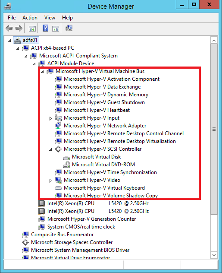Collapse Hyper-V Virtual Machine Bus node
The width and height of the screenshot is (222, 273).
[x=42, y=72]
